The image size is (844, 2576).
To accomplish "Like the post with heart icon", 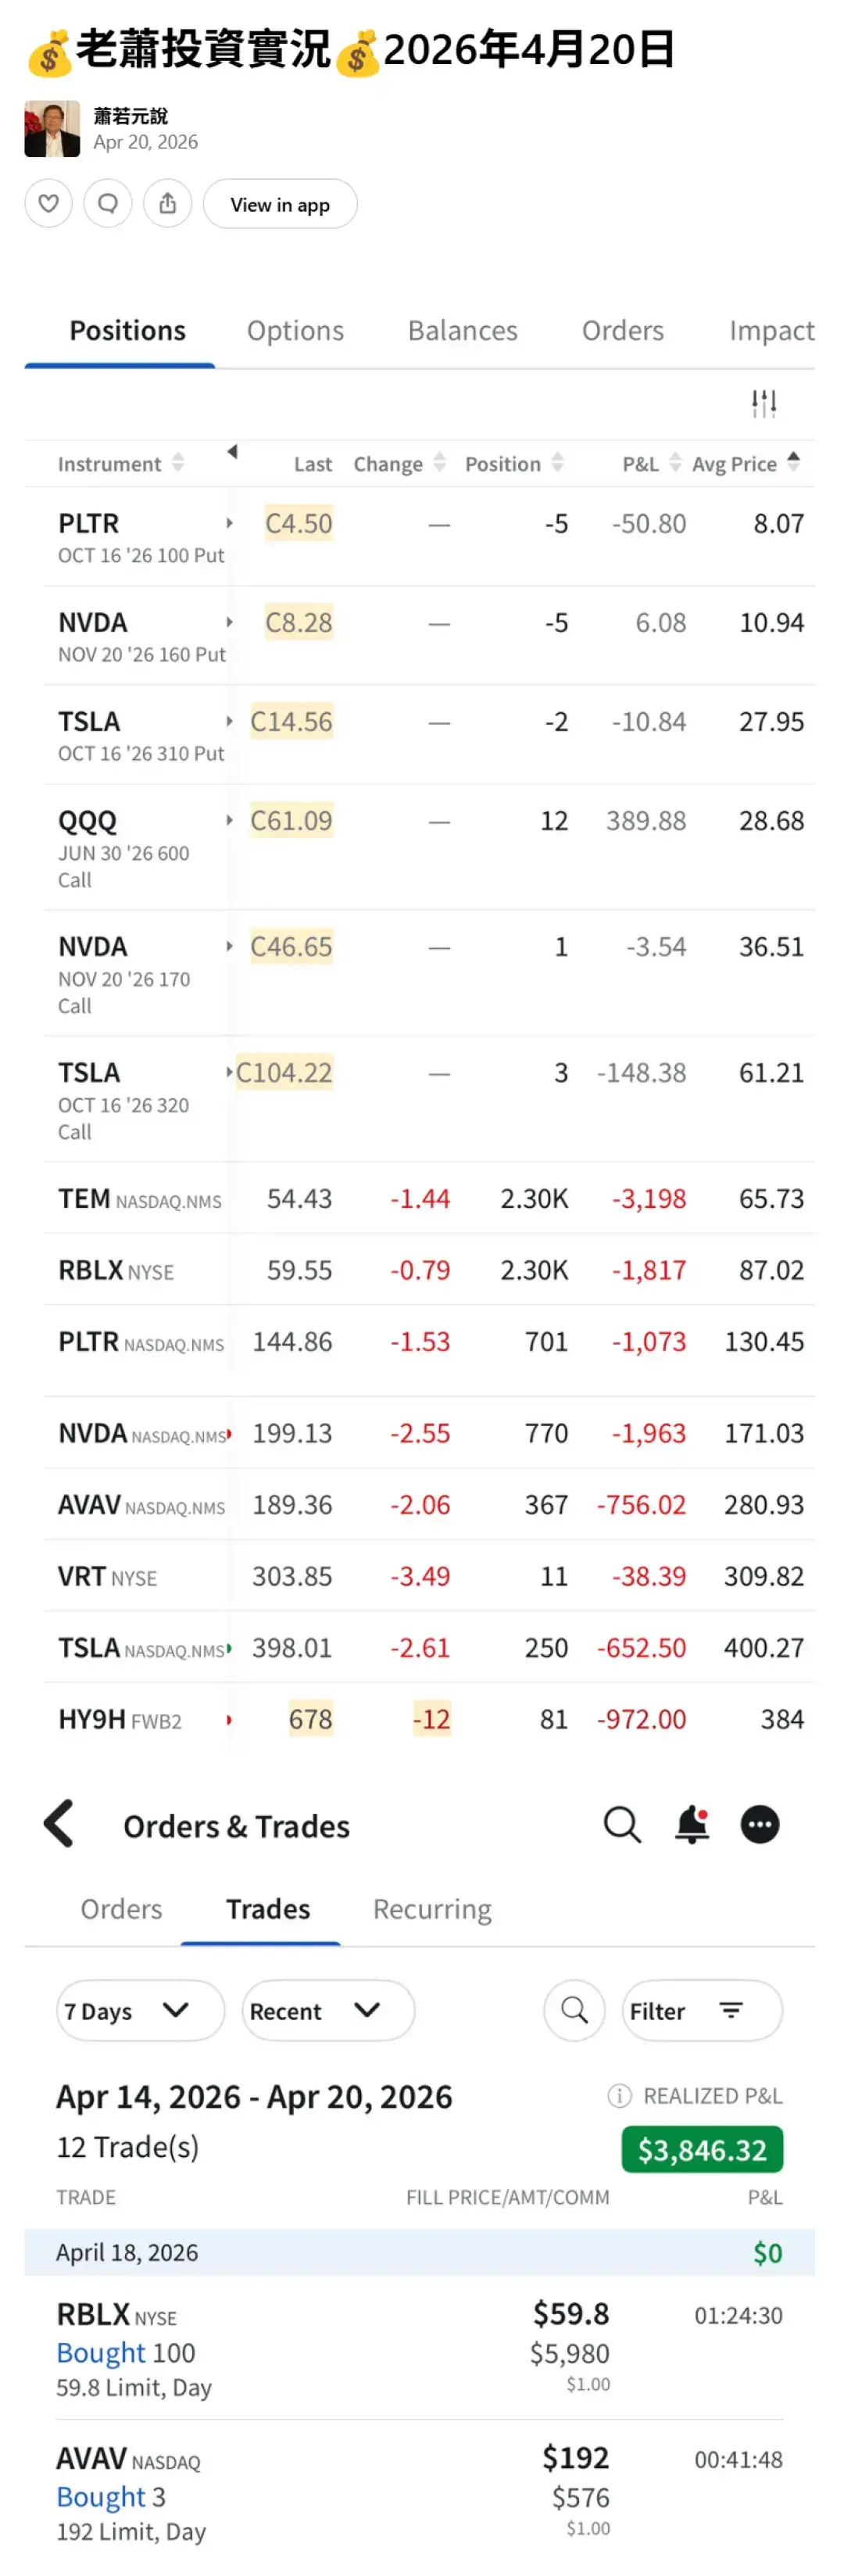I will click(48, 204).
